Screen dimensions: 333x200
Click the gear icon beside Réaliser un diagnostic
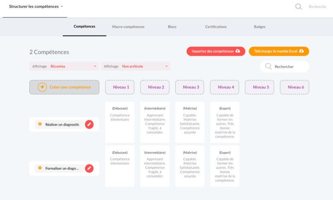40,124
